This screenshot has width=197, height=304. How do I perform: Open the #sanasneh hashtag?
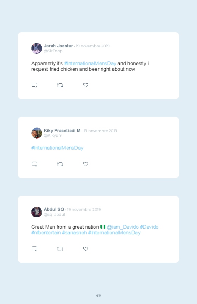[74, 233]
